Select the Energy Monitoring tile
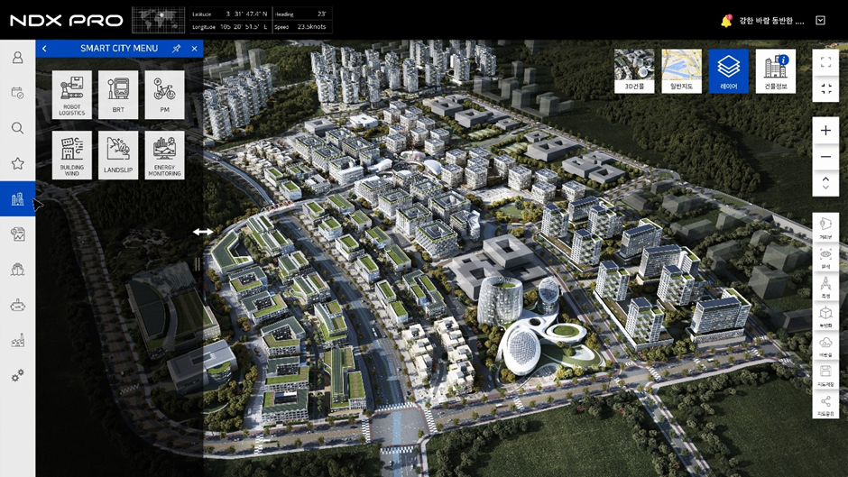The width and height of the screenshot is (848, 477). coord(164,155)
